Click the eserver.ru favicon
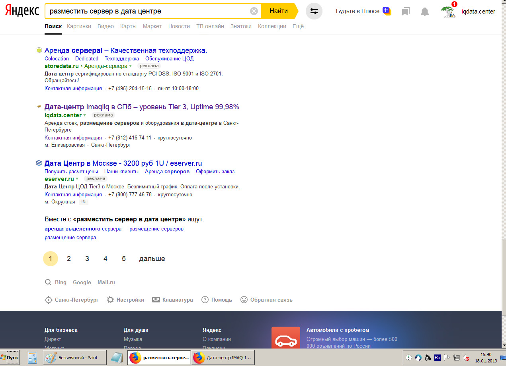Image resolution: width=506 pixels, height=366 pixels. tap(39, 163)
